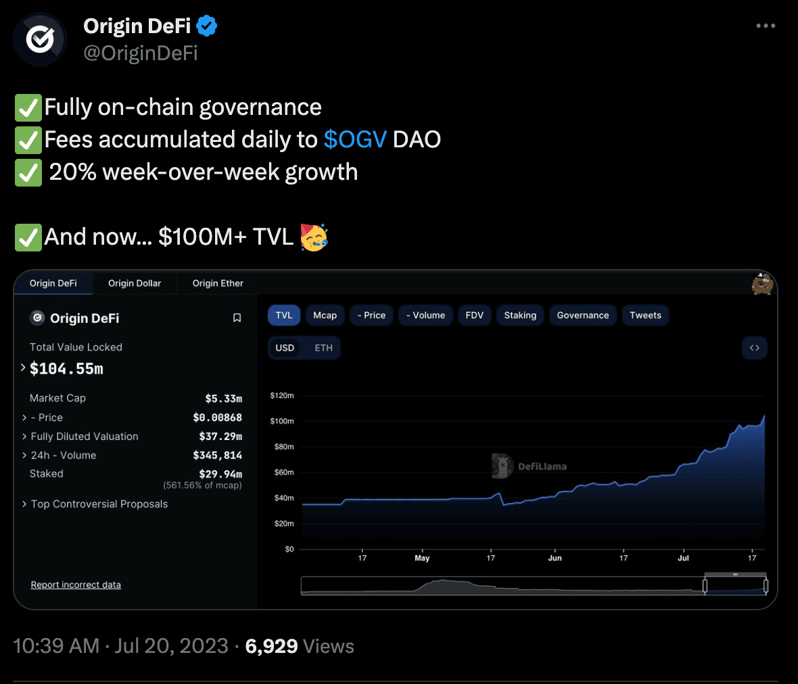Open the $OGV cashtag link
The width and height of the screenshot is (798, 684).
point(355,139)
